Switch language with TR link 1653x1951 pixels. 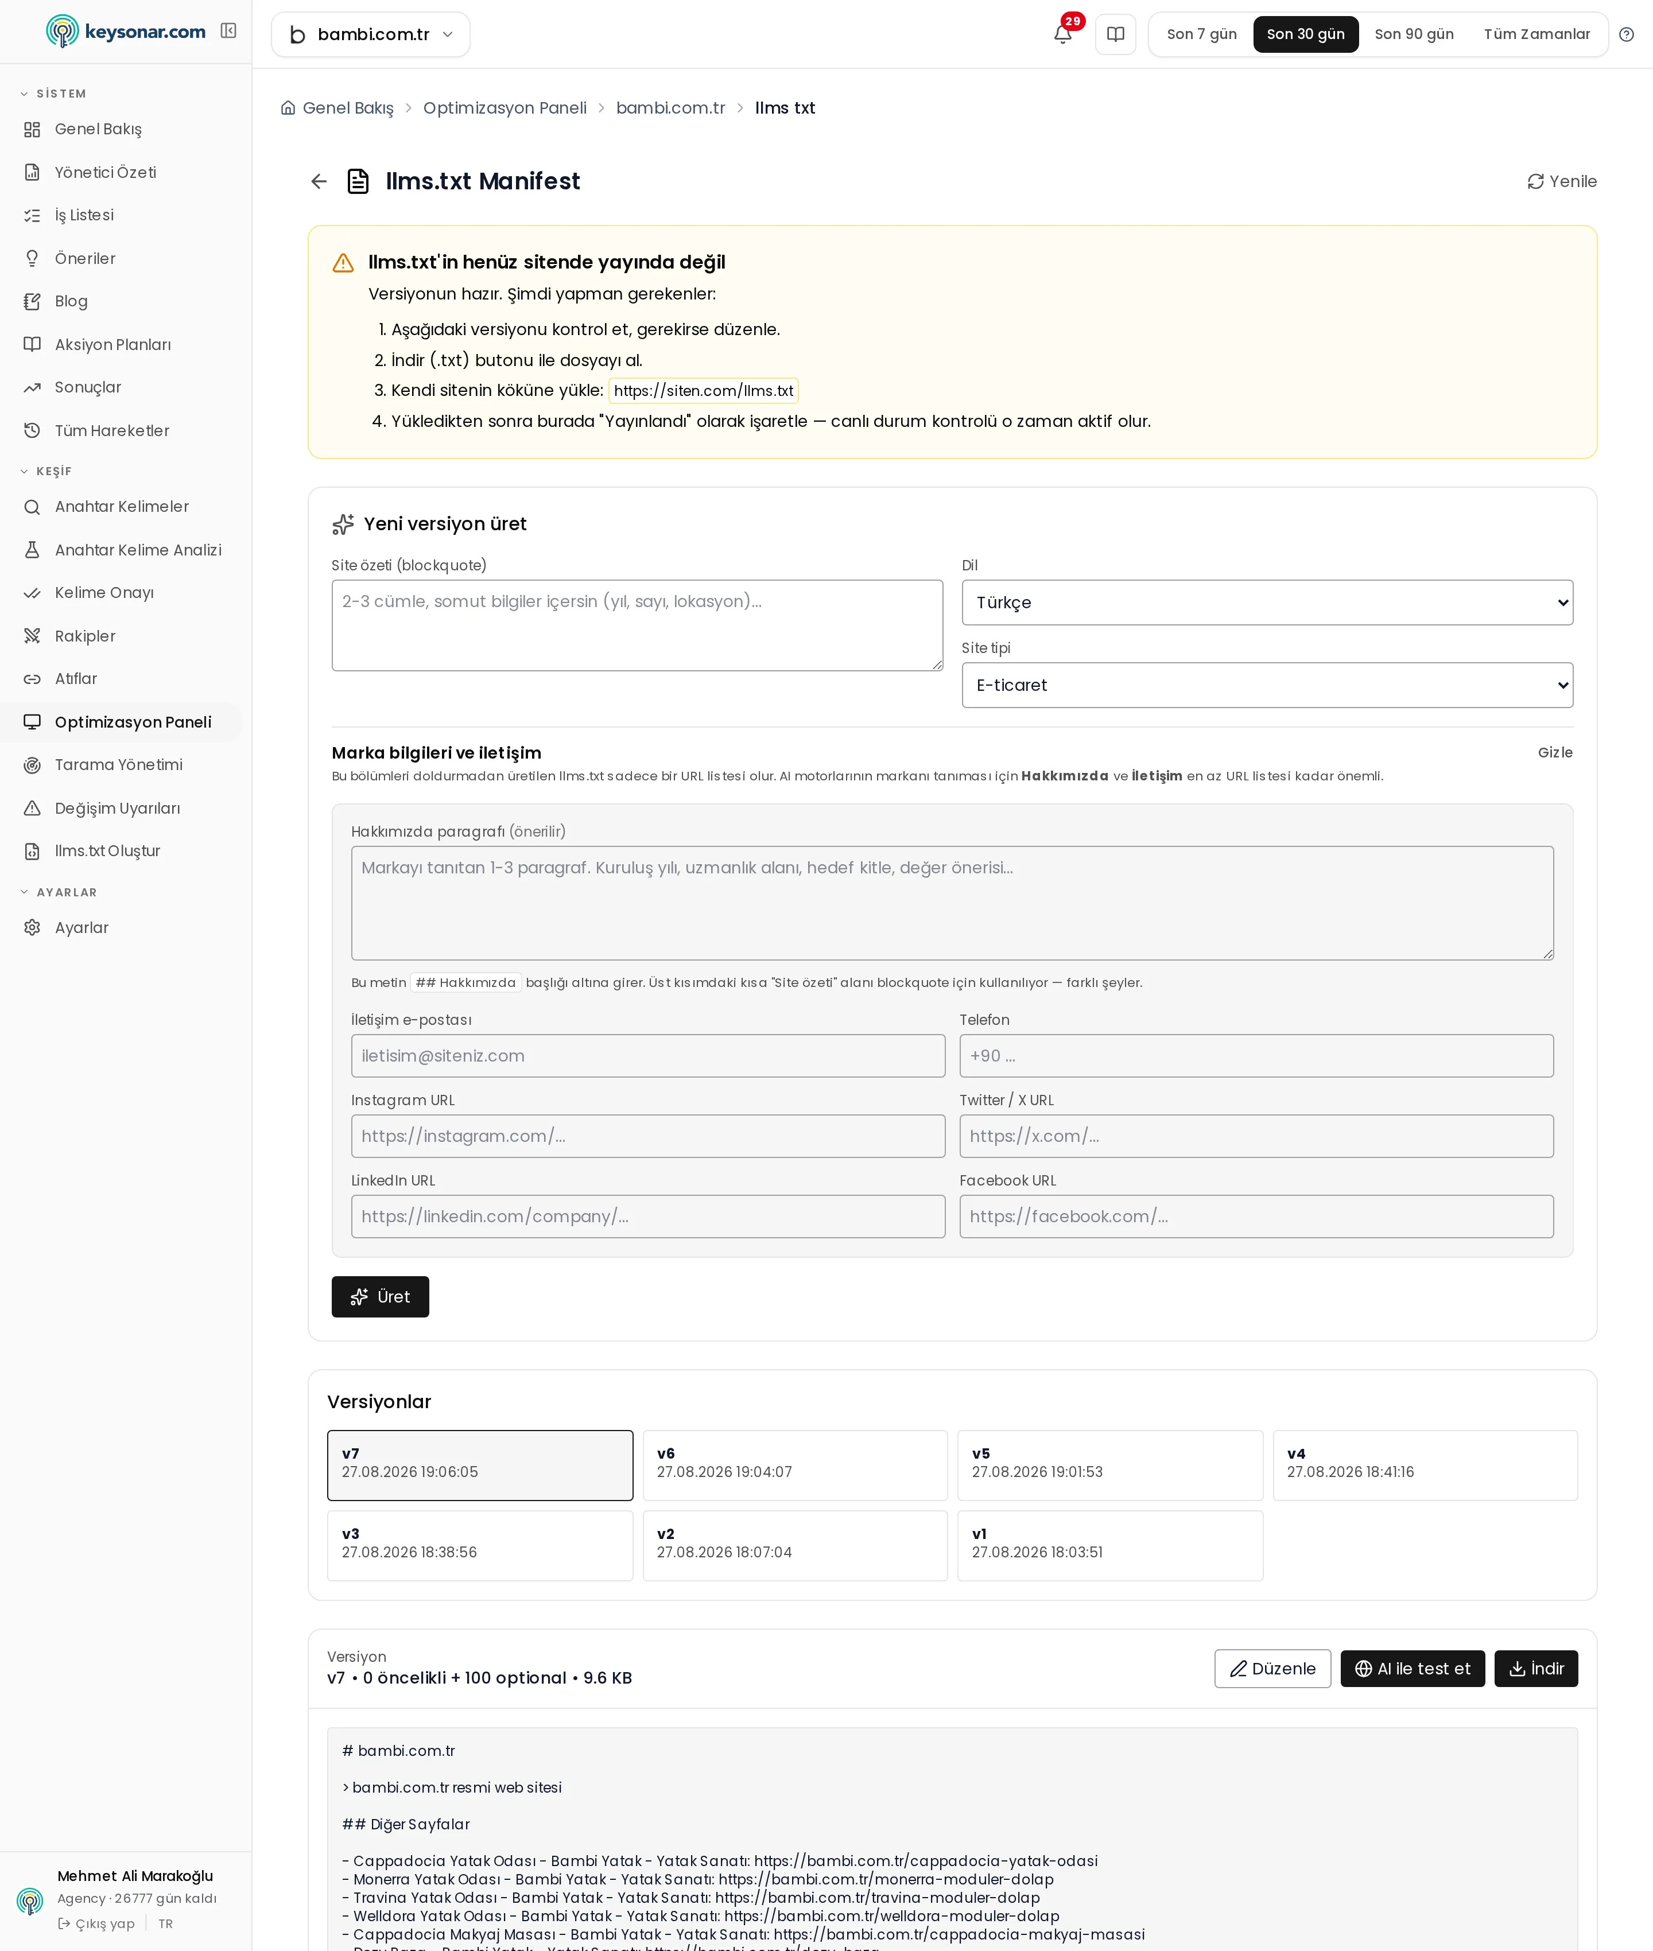[x=166, y=1924]
